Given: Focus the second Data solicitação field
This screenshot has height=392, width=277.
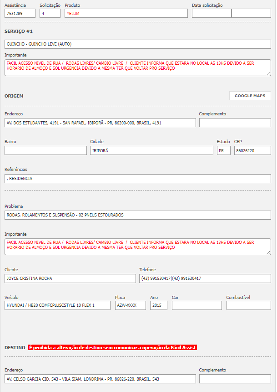Looking at the screenshot, I should point(251,14).
